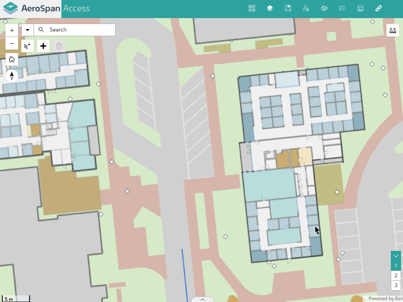
Task: Show the Legend list
Action: coord(342,9)
